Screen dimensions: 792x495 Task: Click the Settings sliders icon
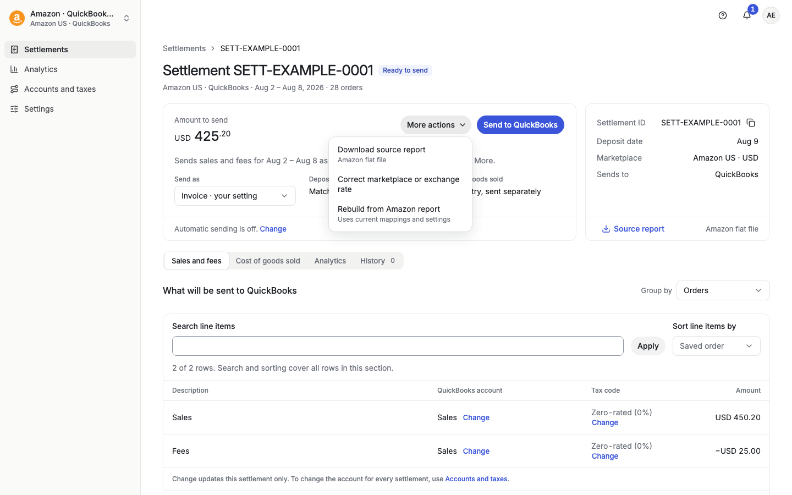(14, 109)
